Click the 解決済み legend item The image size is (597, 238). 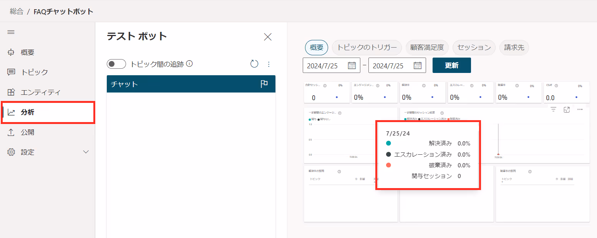(x=411, y=119)
